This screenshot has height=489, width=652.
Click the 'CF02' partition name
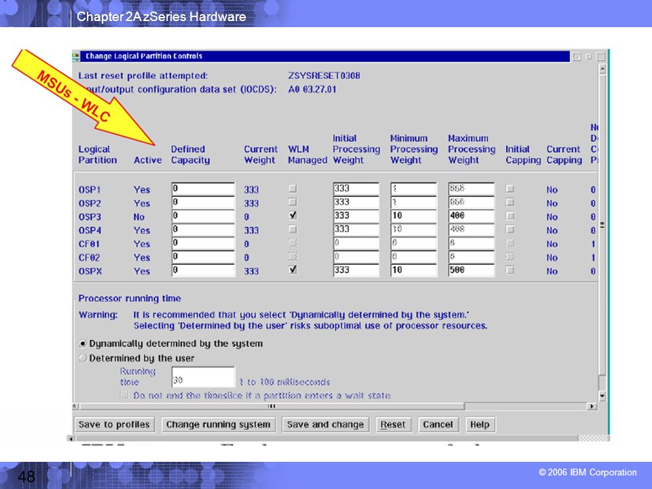89,258
